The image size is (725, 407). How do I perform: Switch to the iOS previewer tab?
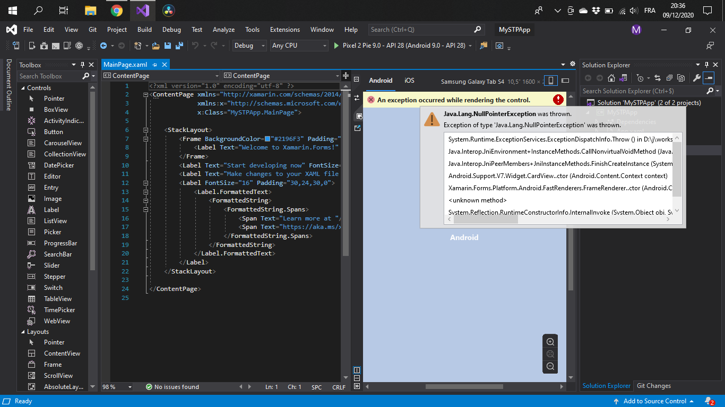click(x=409, y=81)
